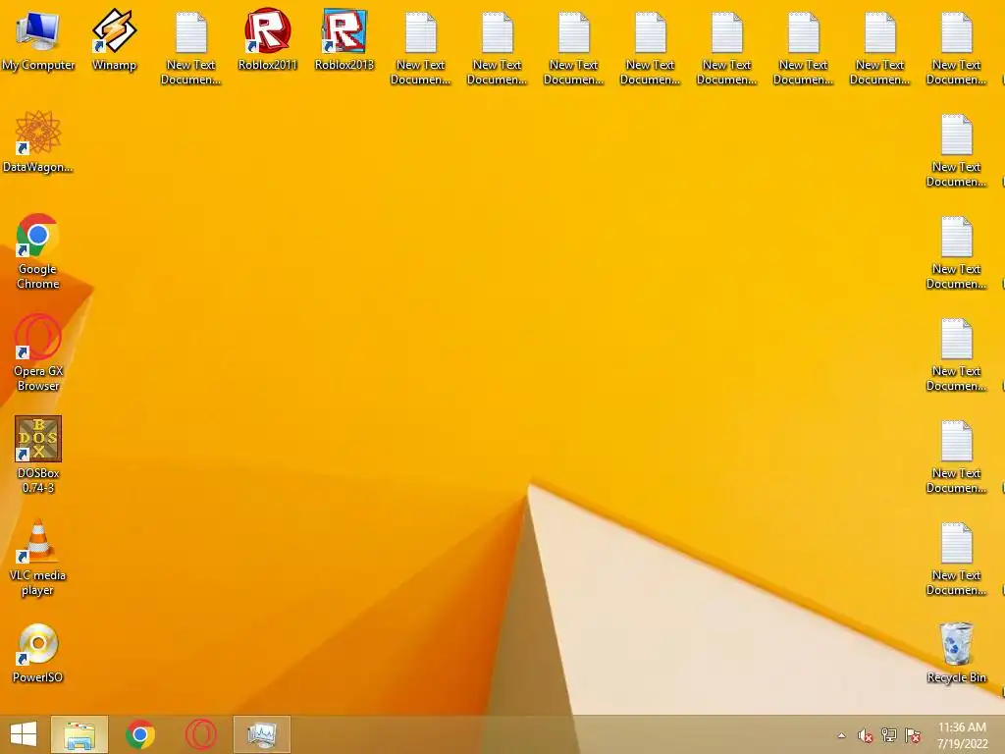Switch to the performance monitor taskbar app

261,734
